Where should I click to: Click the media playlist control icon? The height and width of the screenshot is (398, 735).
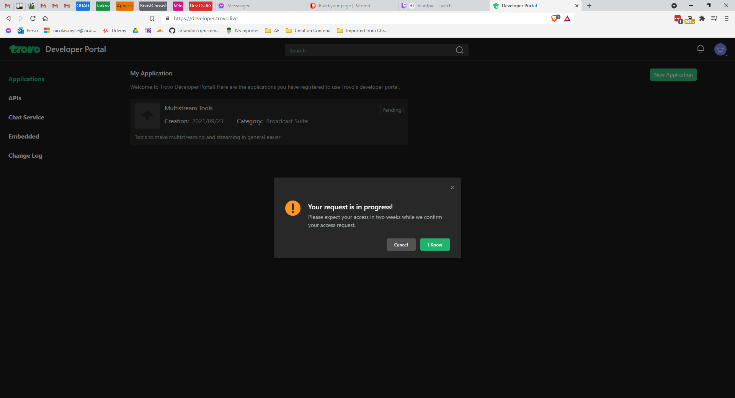[x=714, y=18]
